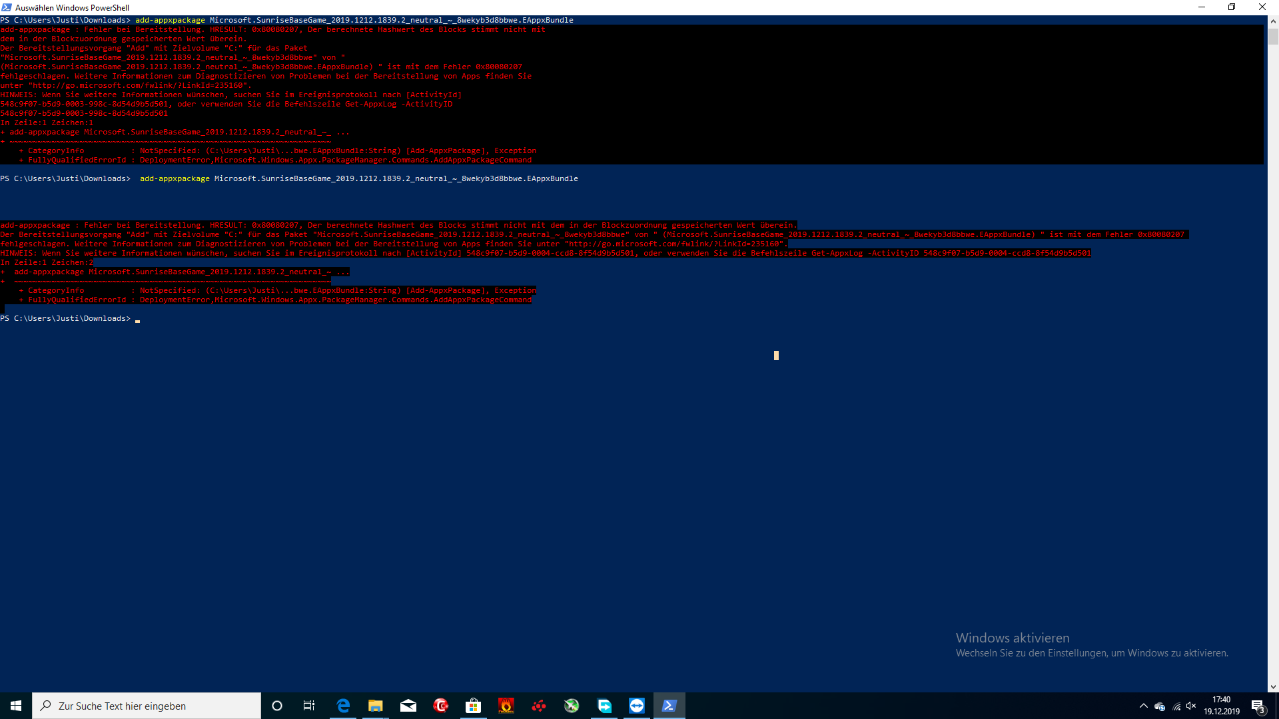Open File Explorer from the taskbar

[376, 706]
